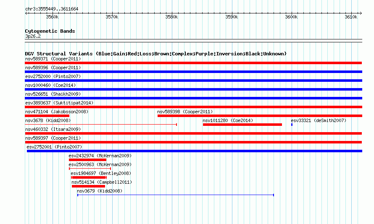Select blue bar under esv2752000

tap(193, 81)
